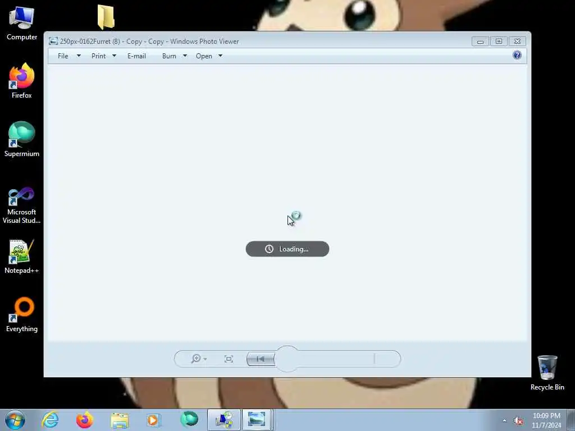The image size is (575, 431).
Task: Go to the previous photo
Action: 261,359
